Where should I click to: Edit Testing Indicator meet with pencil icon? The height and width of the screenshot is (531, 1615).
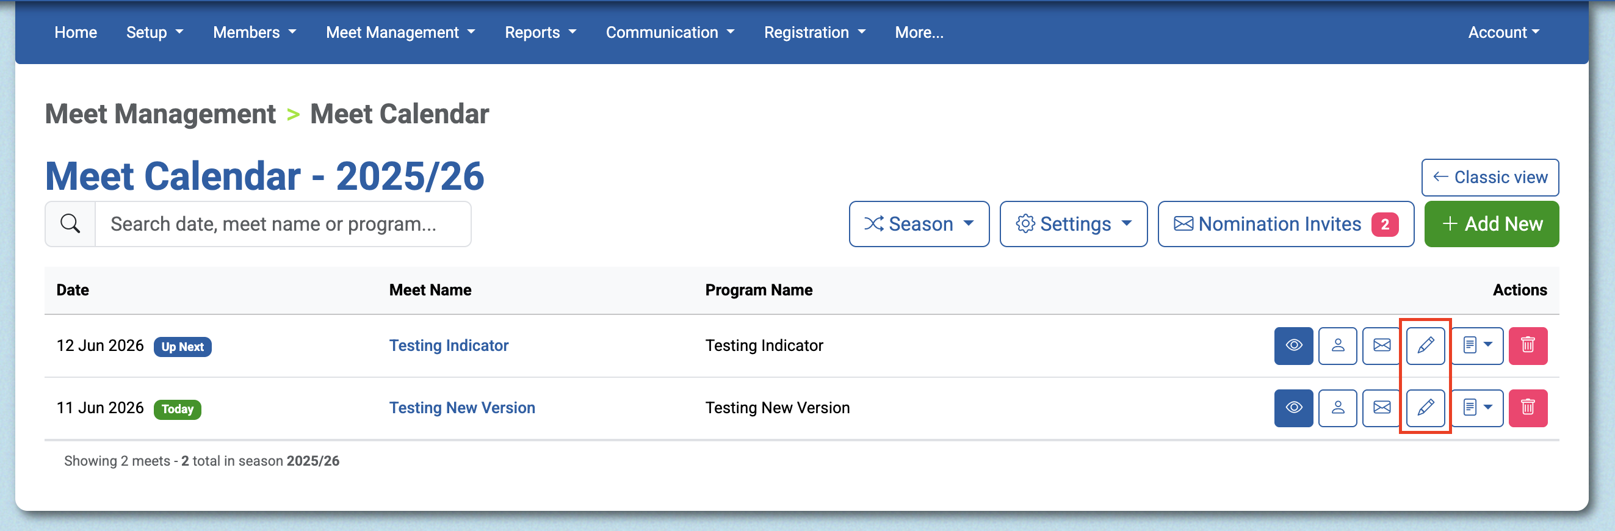tap(1426, 345)
